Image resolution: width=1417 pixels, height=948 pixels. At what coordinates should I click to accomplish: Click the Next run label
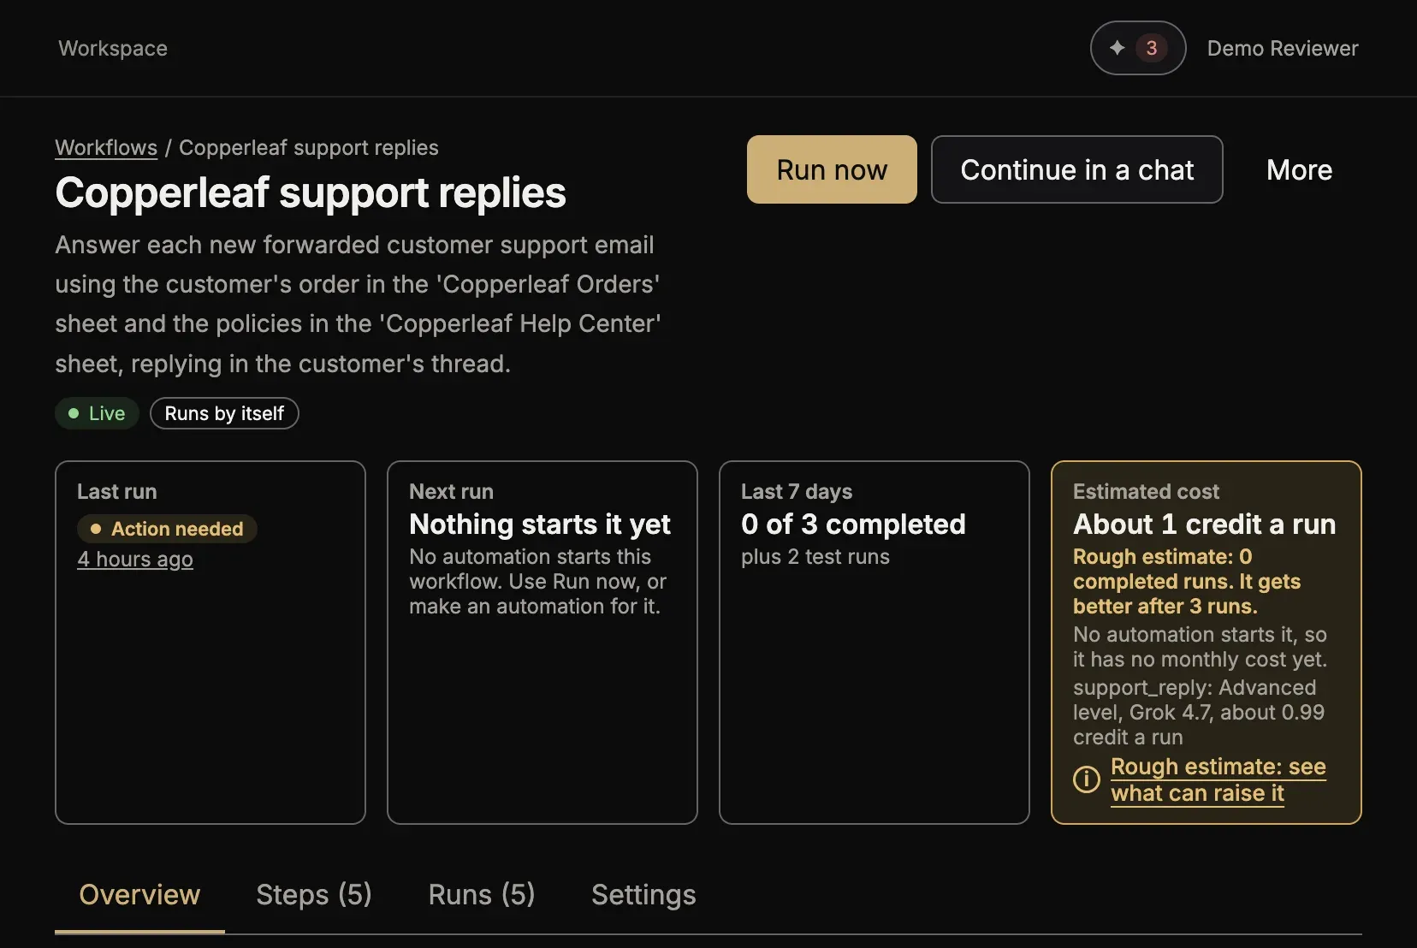coord(451,492)
